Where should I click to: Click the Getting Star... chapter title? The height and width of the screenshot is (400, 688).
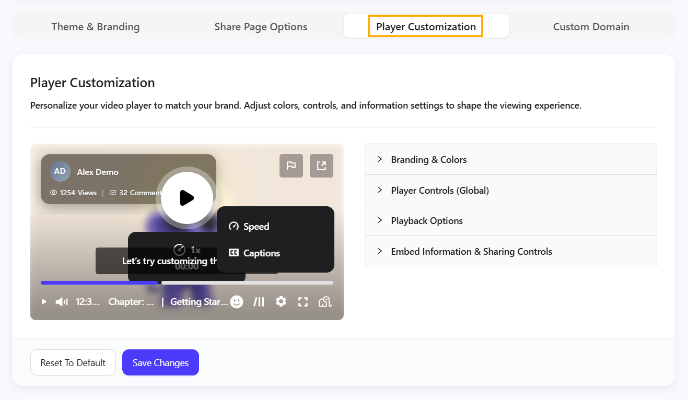(x=199, y=302)
